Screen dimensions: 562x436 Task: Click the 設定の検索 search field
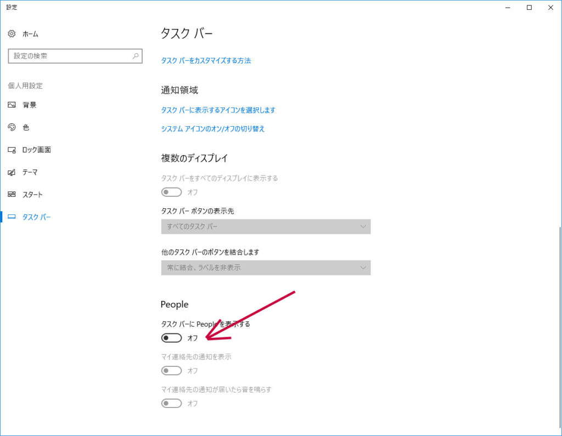pyautogui.click(x=75, y=56)
